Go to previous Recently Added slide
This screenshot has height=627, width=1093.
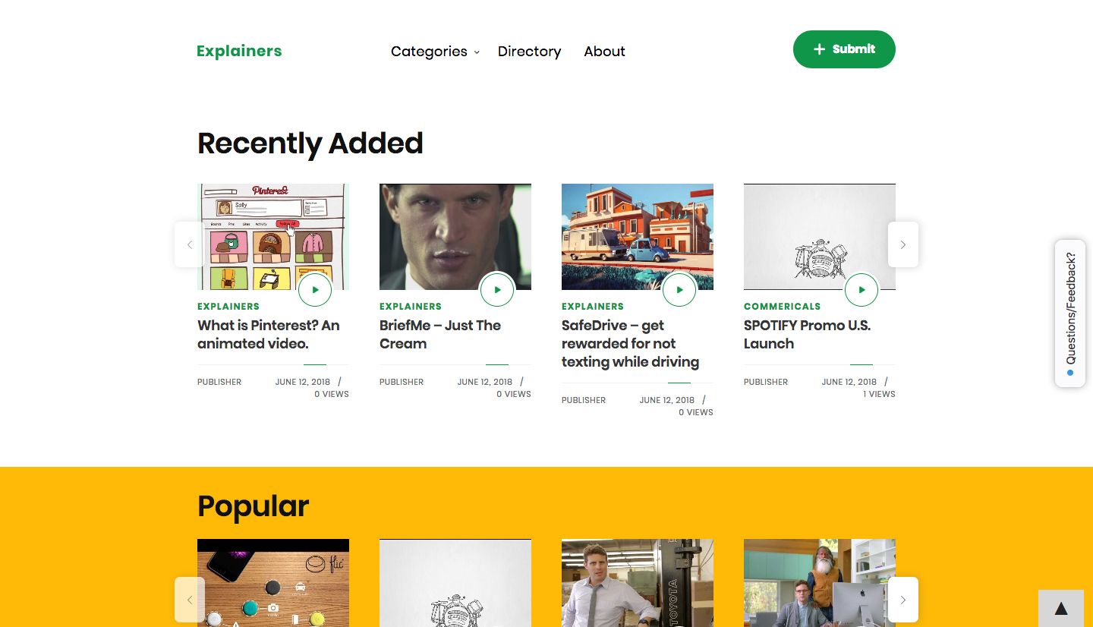tap(190, 244)
